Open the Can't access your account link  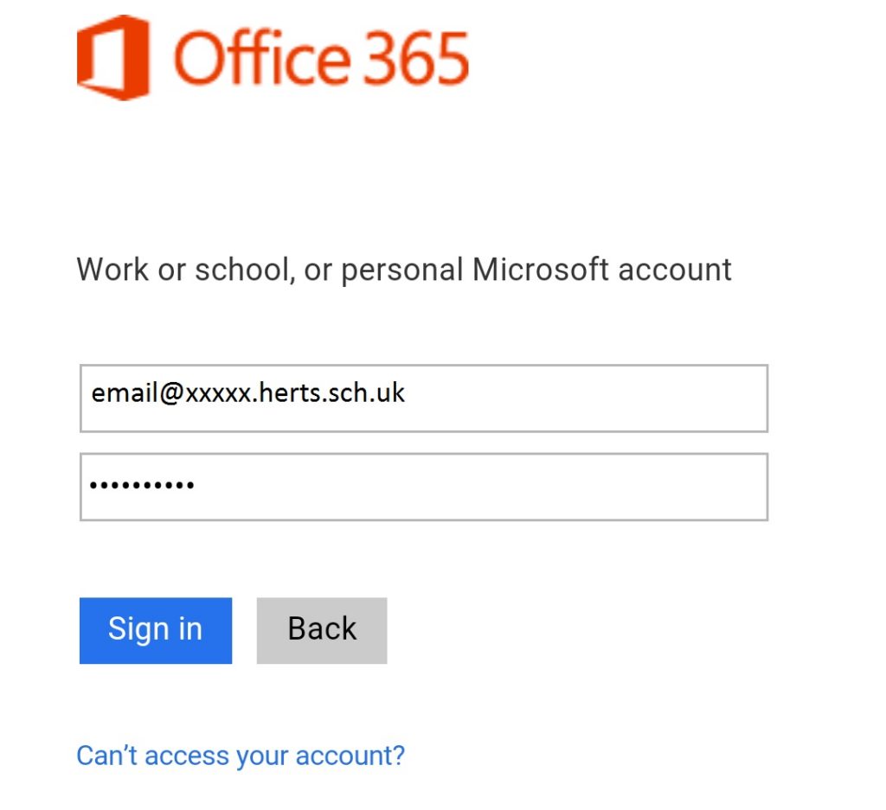(240, 756)
